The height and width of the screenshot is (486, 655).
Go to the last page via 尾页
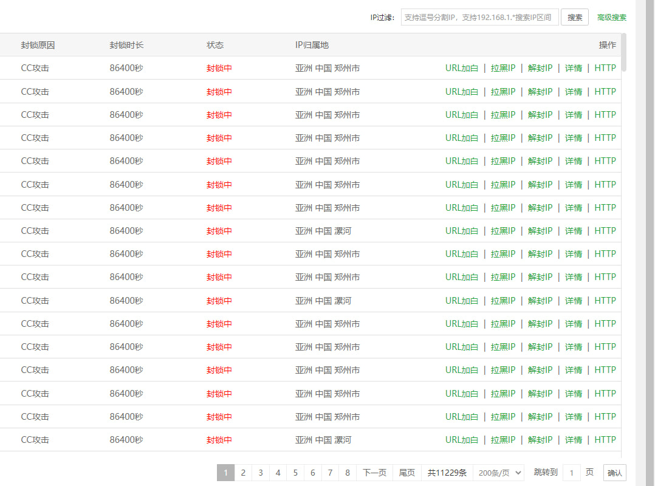[x=406, y=473]
